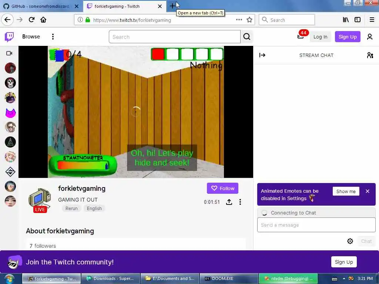
Task: Switch to ntvdm (Debugging) taskbar window
Action: [x=288, y=279]
